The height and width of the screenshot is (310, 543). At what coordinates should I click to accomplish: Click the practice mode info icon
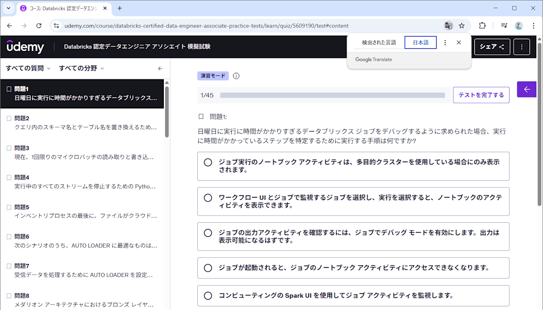point(236,76)
